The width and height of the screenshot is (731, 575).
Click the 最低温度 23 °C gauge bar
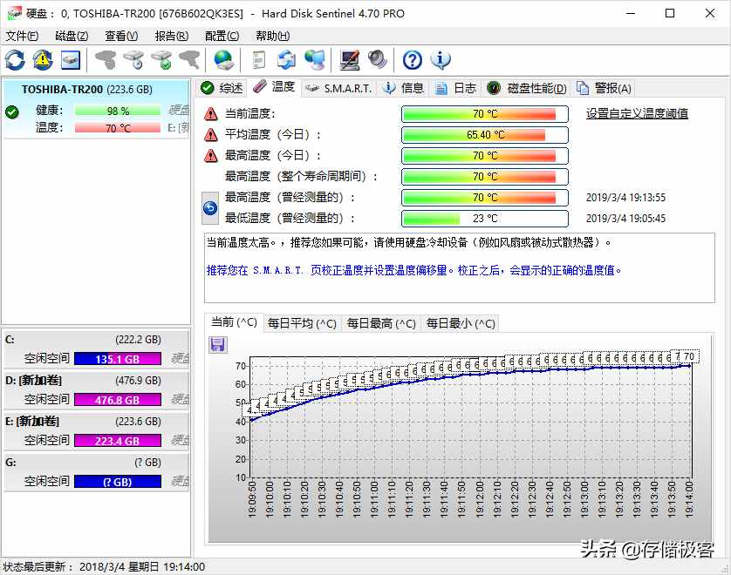click(485, 219)
